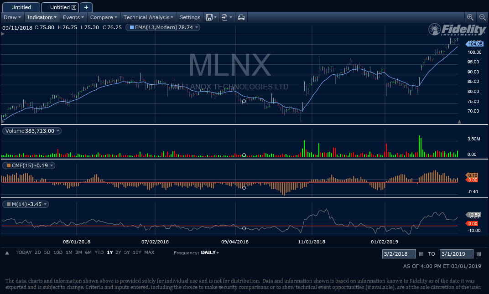
Task: Open the Draw menu
Action: [x=12, y=17]
